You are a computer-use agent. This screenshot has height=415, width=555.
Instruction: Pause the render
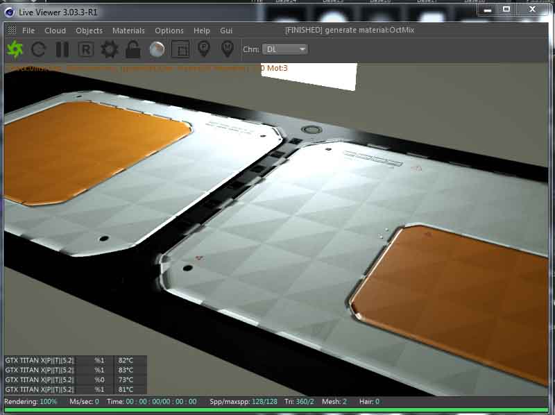(62, 49)
